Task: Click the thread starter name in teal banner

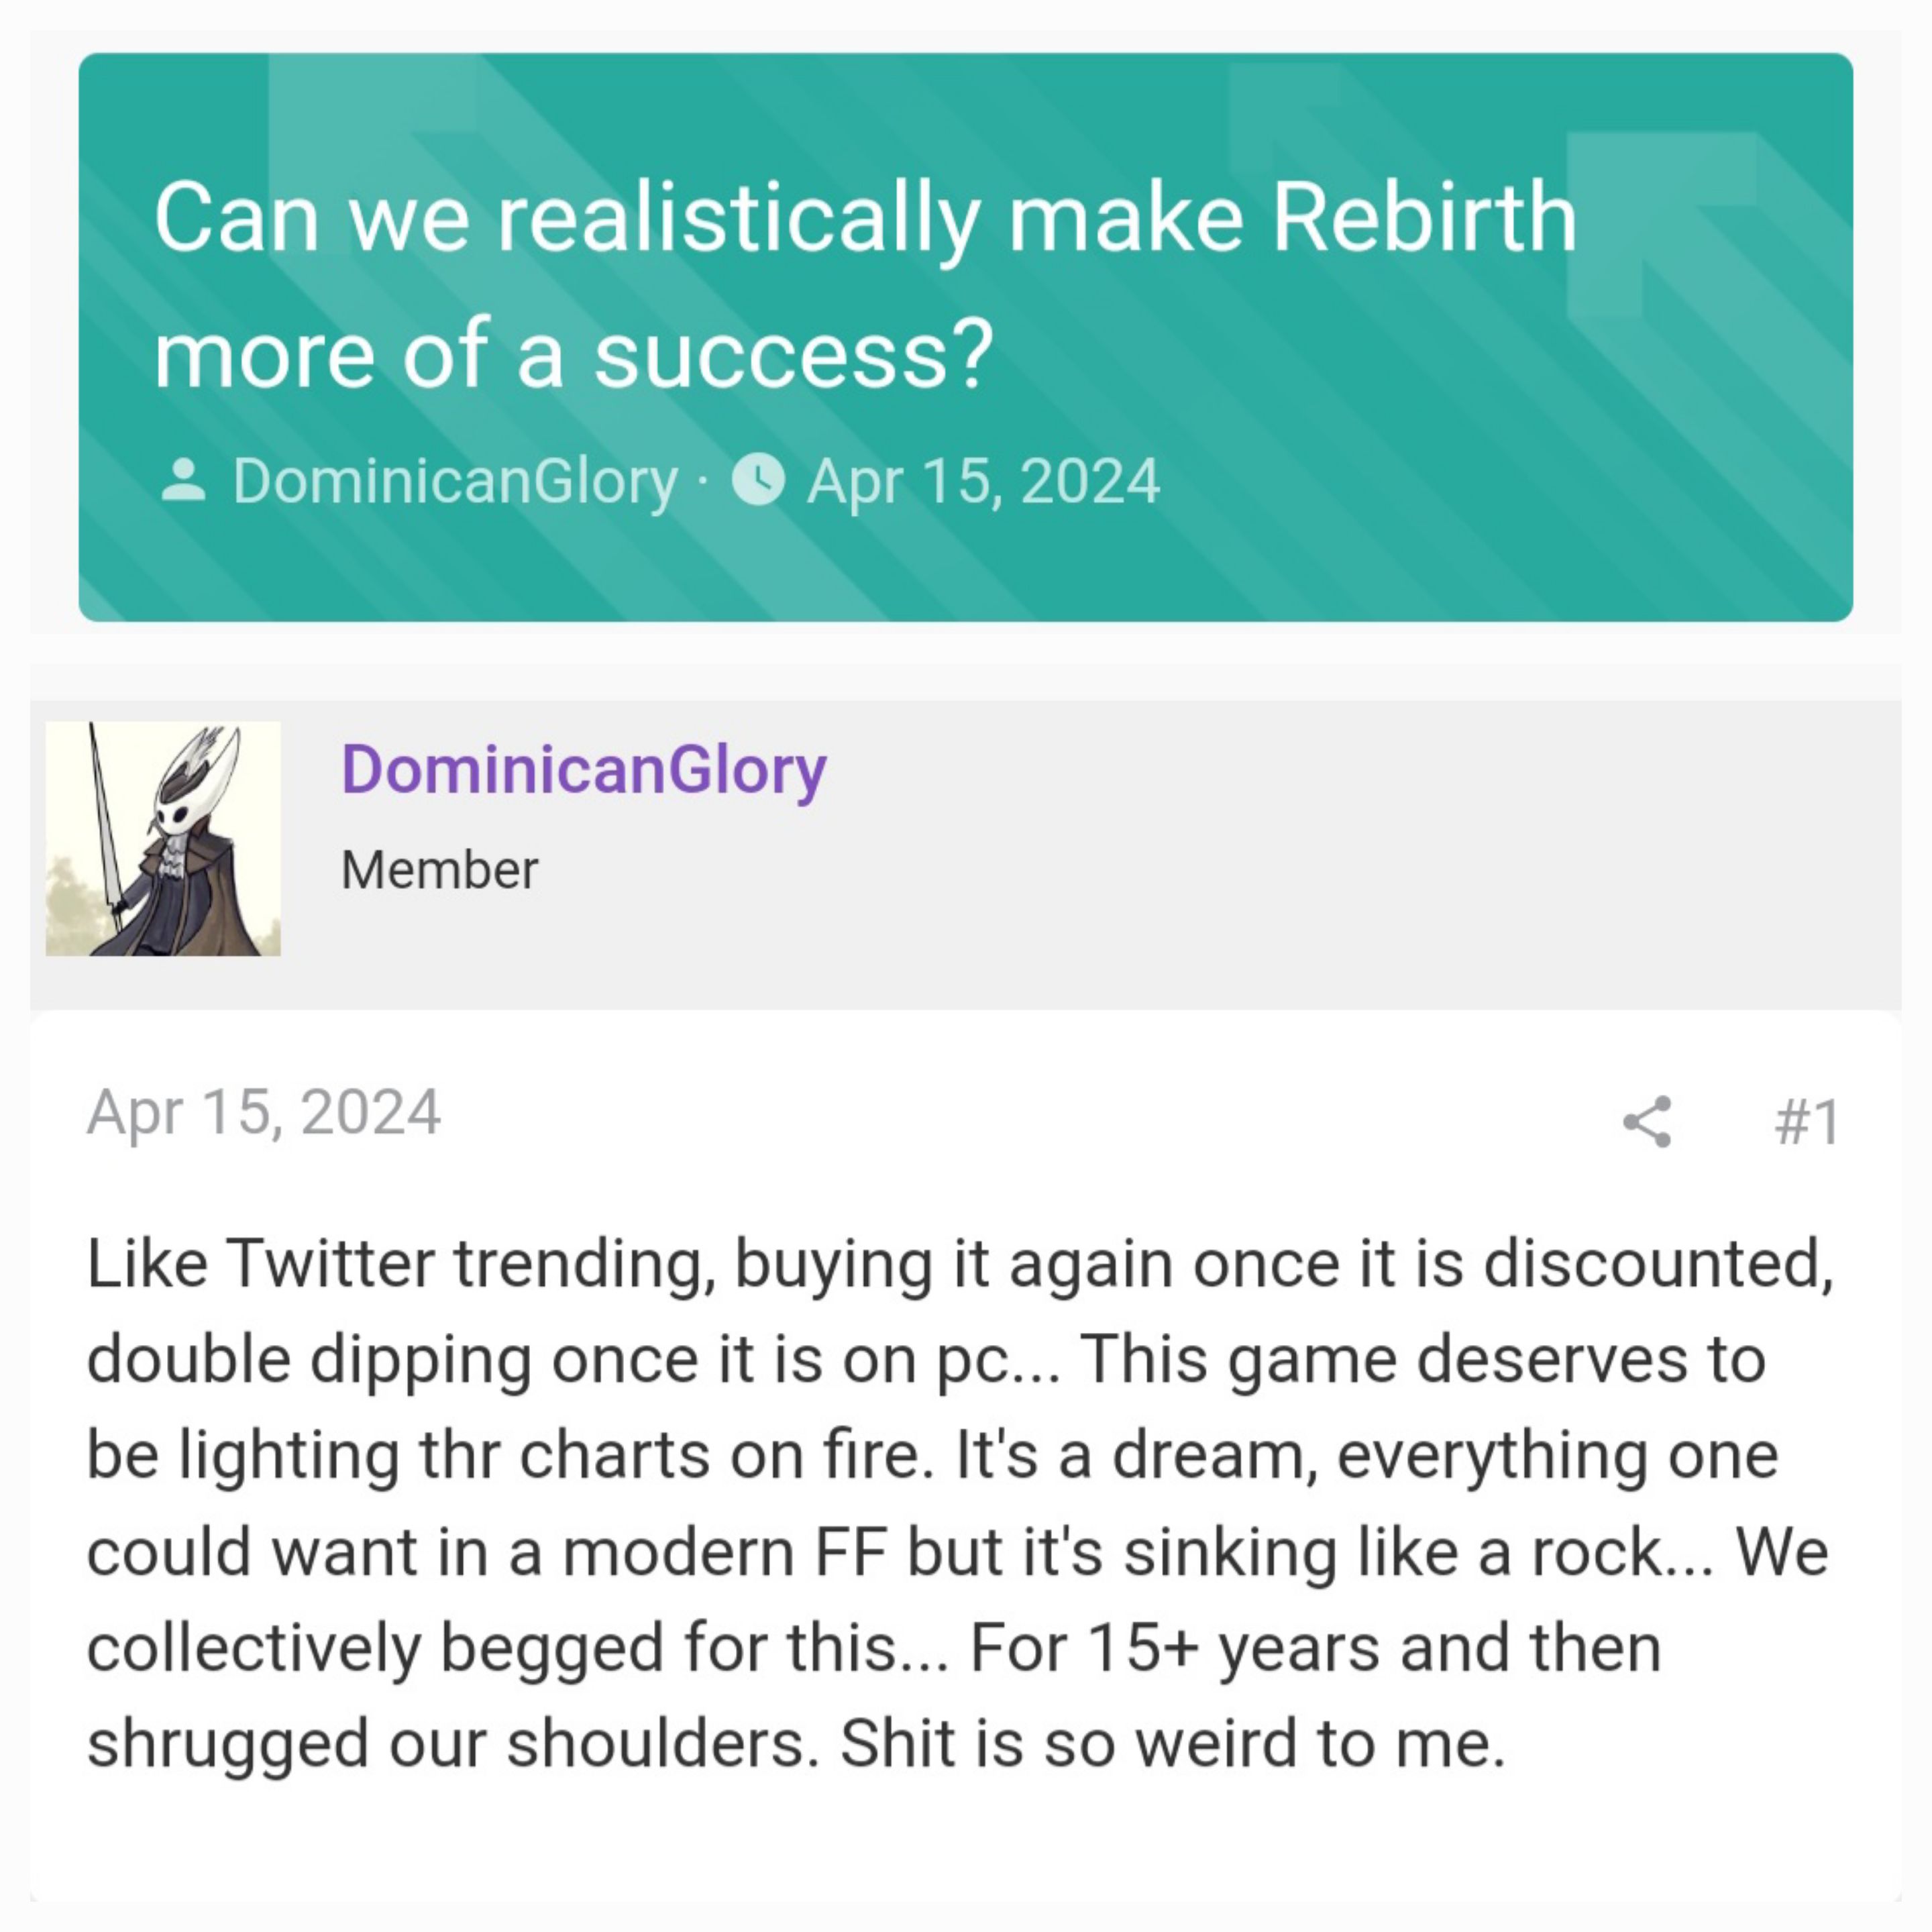Action: point(455,481)
